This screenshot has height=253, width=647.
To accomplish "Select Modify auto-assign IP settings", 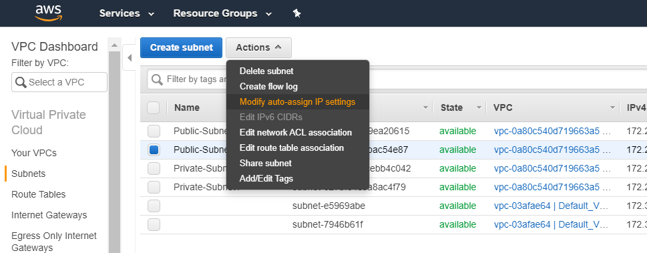I will coord(298,101).
